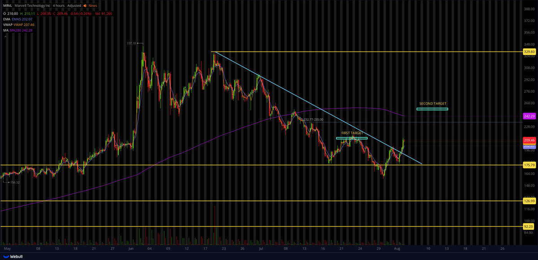The height and width of the screenshot is (260, 538).
Task: Select the cyan box under SECOND TARGET
Action: pos(432,109)
